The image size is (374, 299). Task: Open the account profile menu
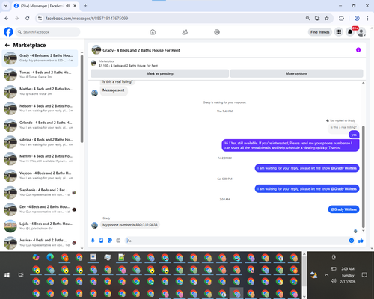coord(361,32)
